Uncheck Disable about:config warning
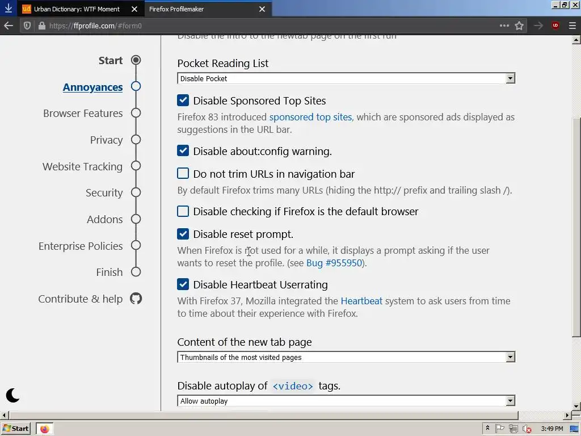Image resolution: width=581 pixels, height=436 pixels. (x=183, y=151)
